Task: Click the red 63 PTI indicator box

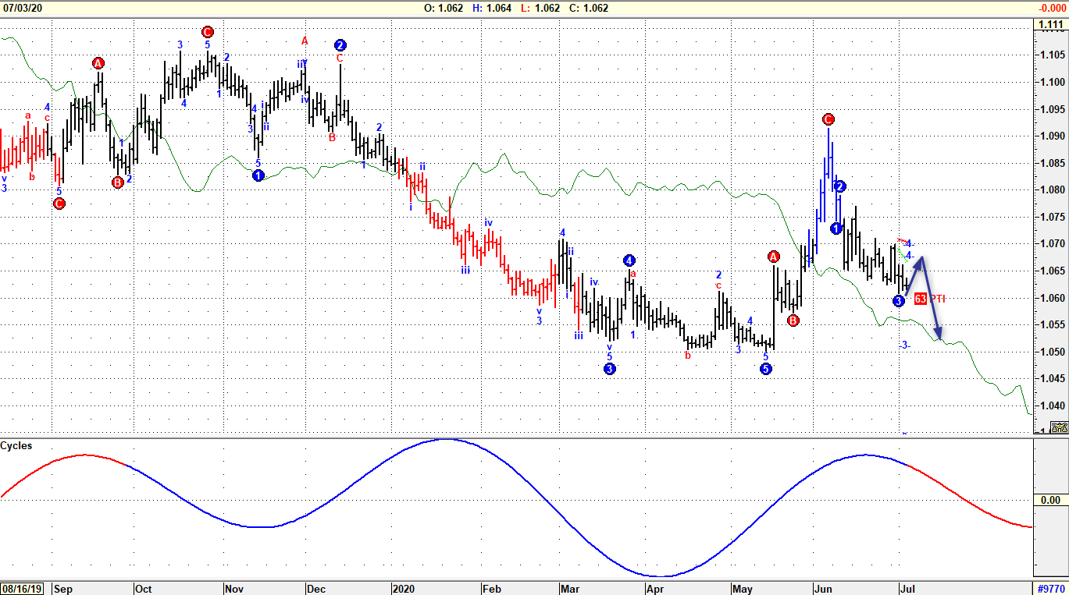Action: click(x=921, y=299)
